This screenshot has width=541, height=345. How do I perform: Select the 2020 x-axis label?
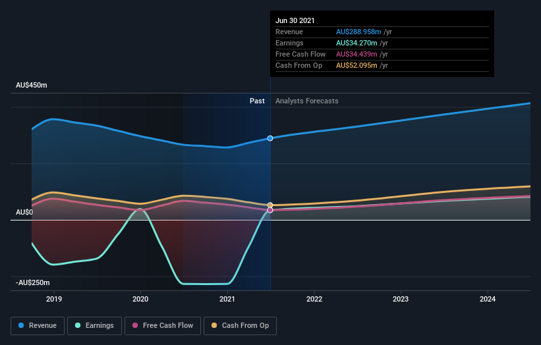click(140, 299)
